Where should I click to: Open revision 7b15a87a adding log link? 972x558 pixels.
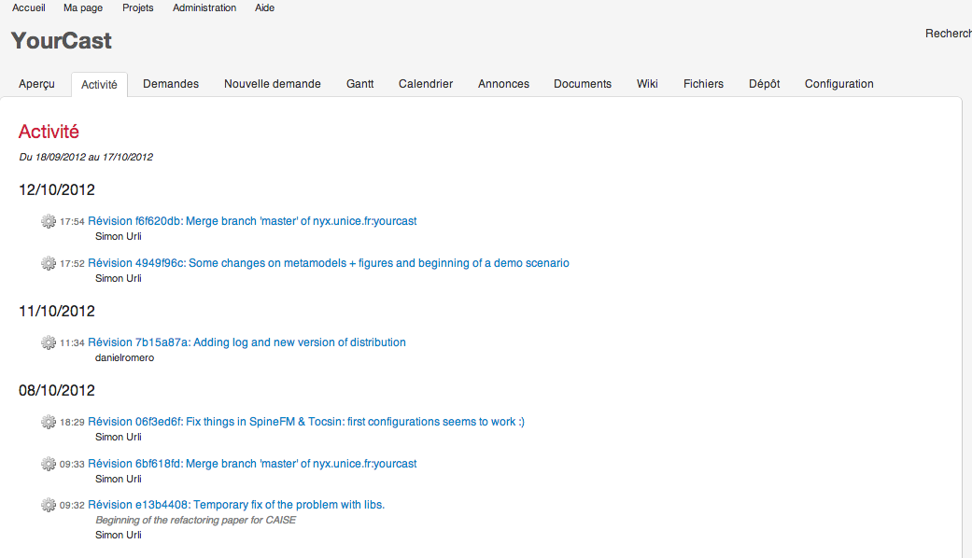click(247, 342)
